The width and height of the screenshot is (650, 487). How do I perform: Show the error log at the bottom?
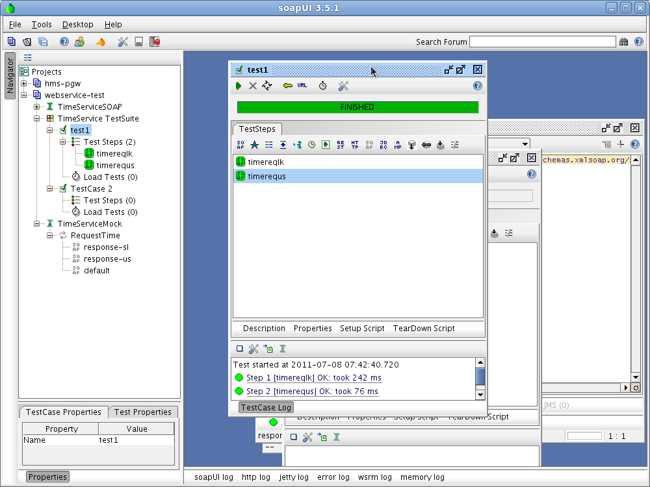(333, 477)
